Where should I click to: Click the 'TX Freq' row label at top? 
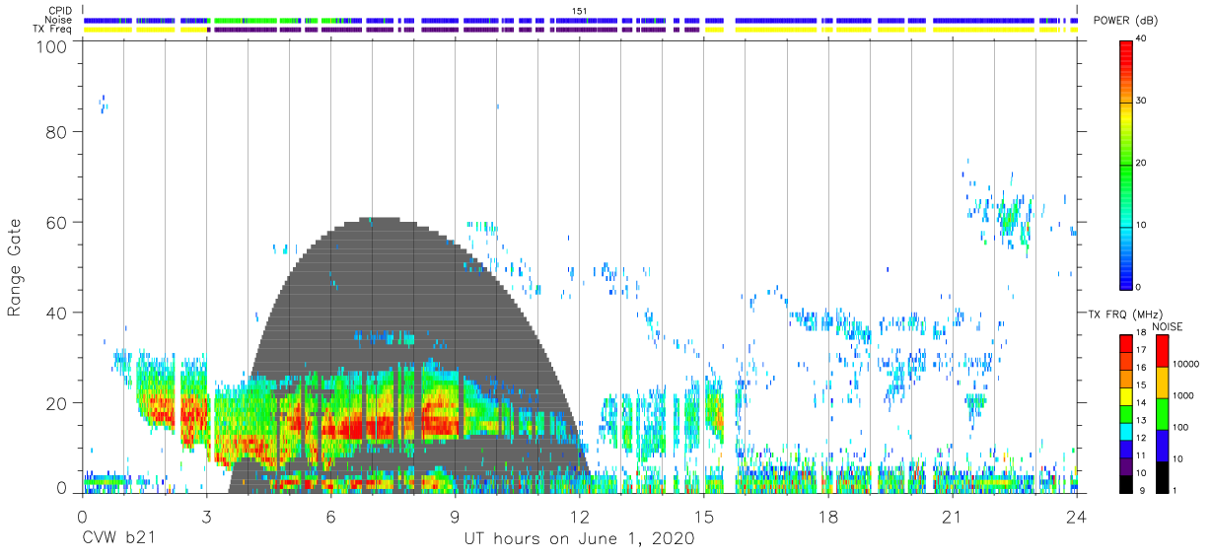[53, 29]
